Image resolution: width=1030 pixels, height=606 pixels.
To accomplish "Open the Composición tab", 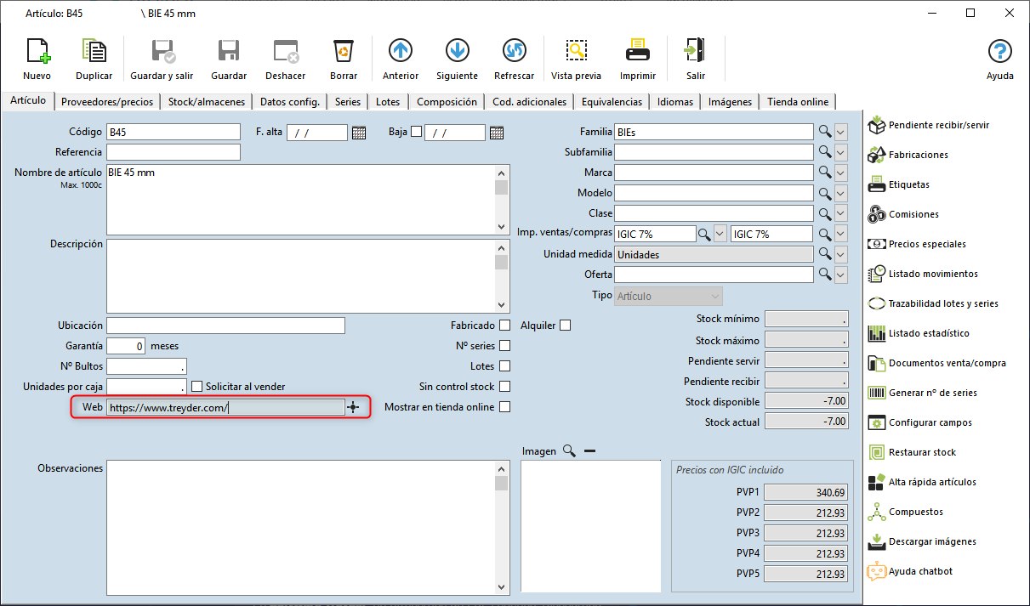I will pos(447,102).
